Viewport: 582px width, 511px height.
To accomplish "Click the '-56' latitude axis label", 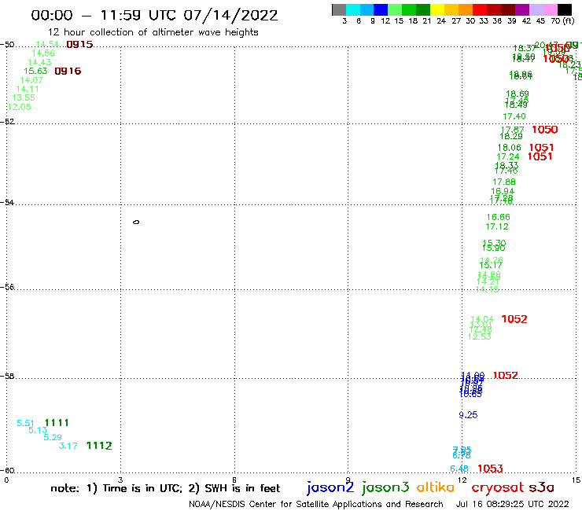I will pyautogui.click(x=7, y=287).
